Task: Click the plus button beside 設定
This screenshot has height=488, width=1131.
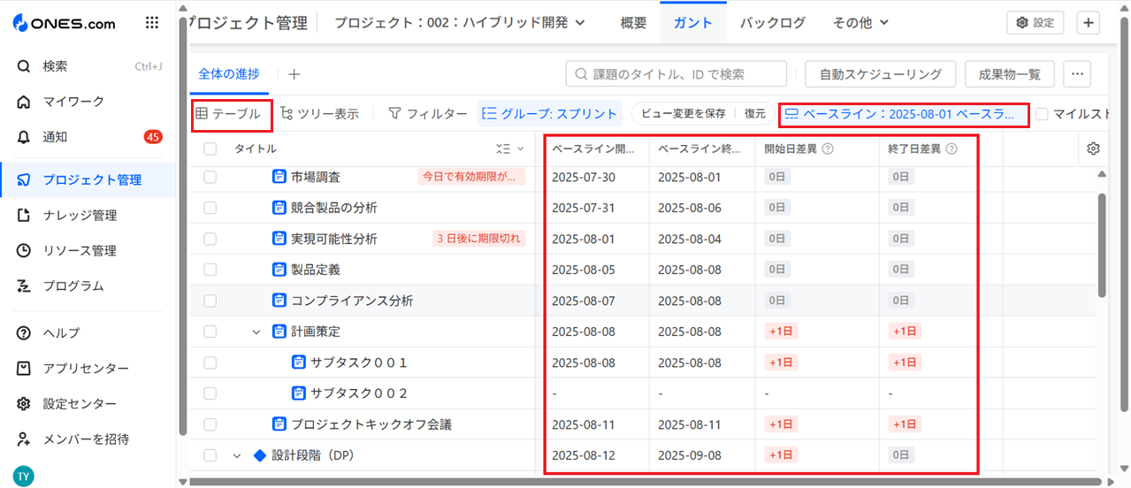Action: (x=1087, y=23)
